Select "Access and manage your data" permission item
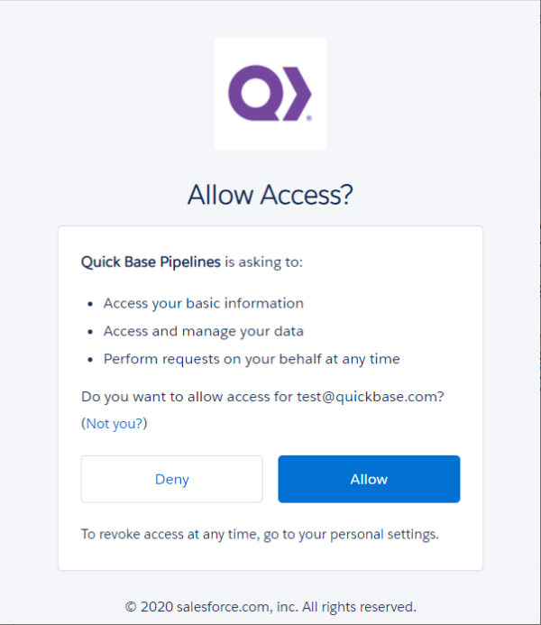This screenshot has width=541, height=625. 204,331
